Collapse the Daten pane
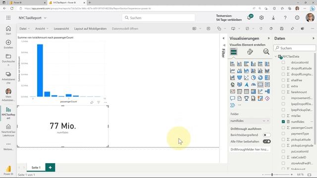This screenshot has width=317, height=178. (x=314, y=38)
